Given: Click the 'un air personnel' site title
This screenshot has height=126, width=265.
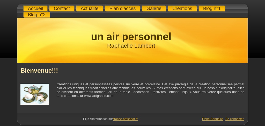Looking at the screenshot, I should (x=131, y=37).
